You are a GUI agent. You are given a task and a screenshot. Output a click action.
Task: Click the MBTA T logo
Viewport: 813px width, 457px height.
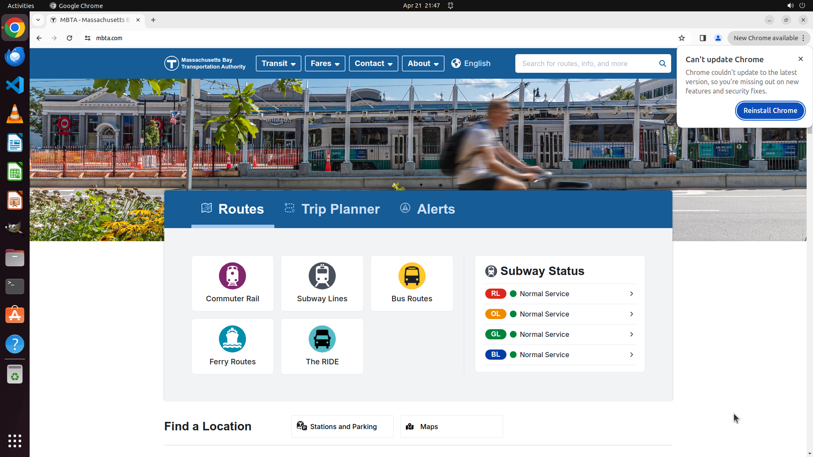pyautogui.click(x=171, y=63)
